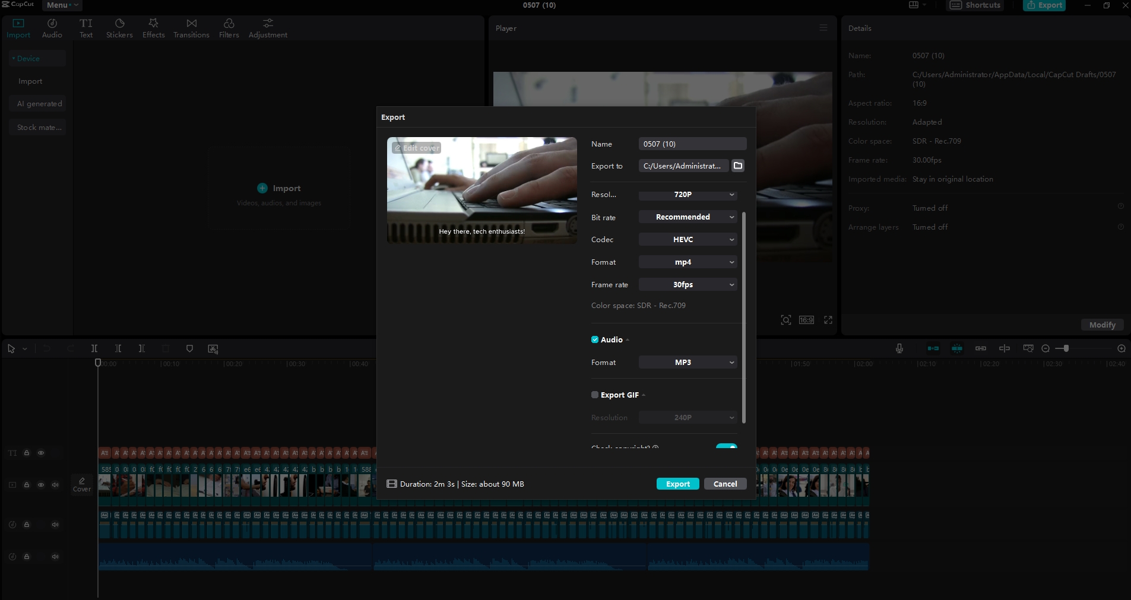Open the Shortcuts panel at the top

tap(974, 5)
